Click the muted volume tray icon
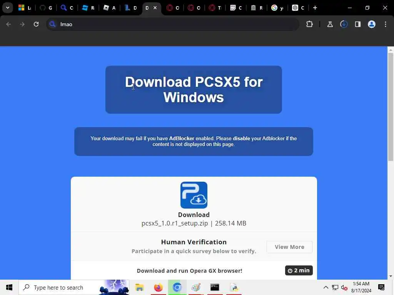The image size is (394, 295). [344, 287]
